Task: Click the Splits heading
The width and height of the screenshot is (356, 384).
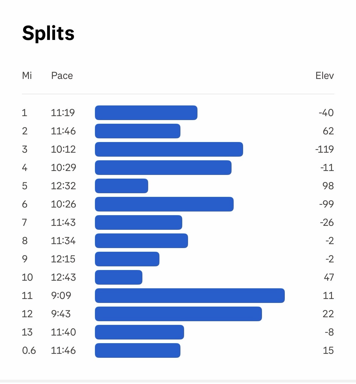Action: [48, 33]
